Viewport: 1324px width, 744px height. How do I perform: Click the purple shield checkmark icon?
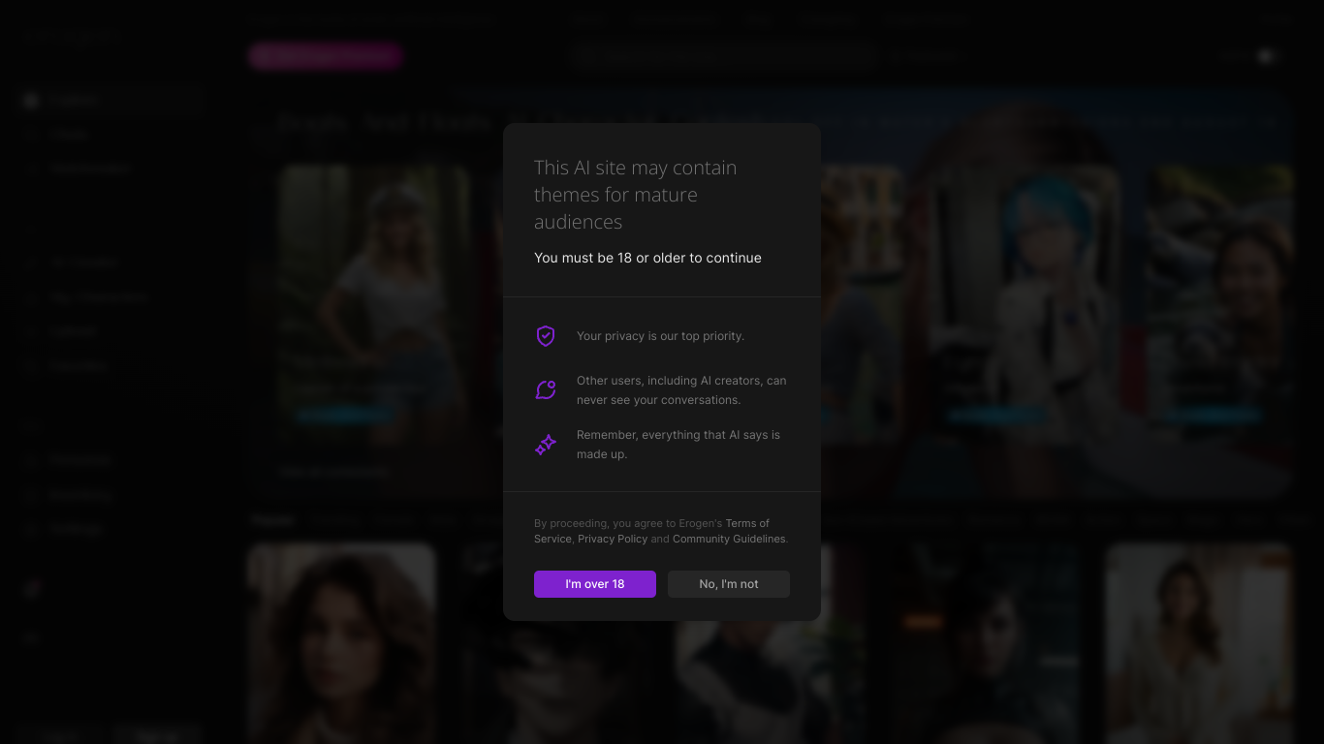tap(546, 336)
